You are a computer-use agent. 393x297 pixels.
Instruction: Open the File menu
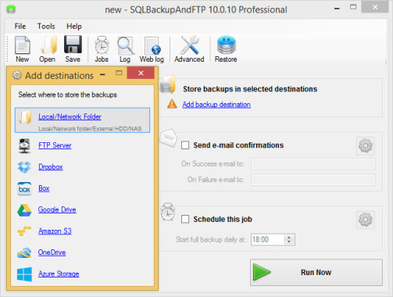click(20, 27)
